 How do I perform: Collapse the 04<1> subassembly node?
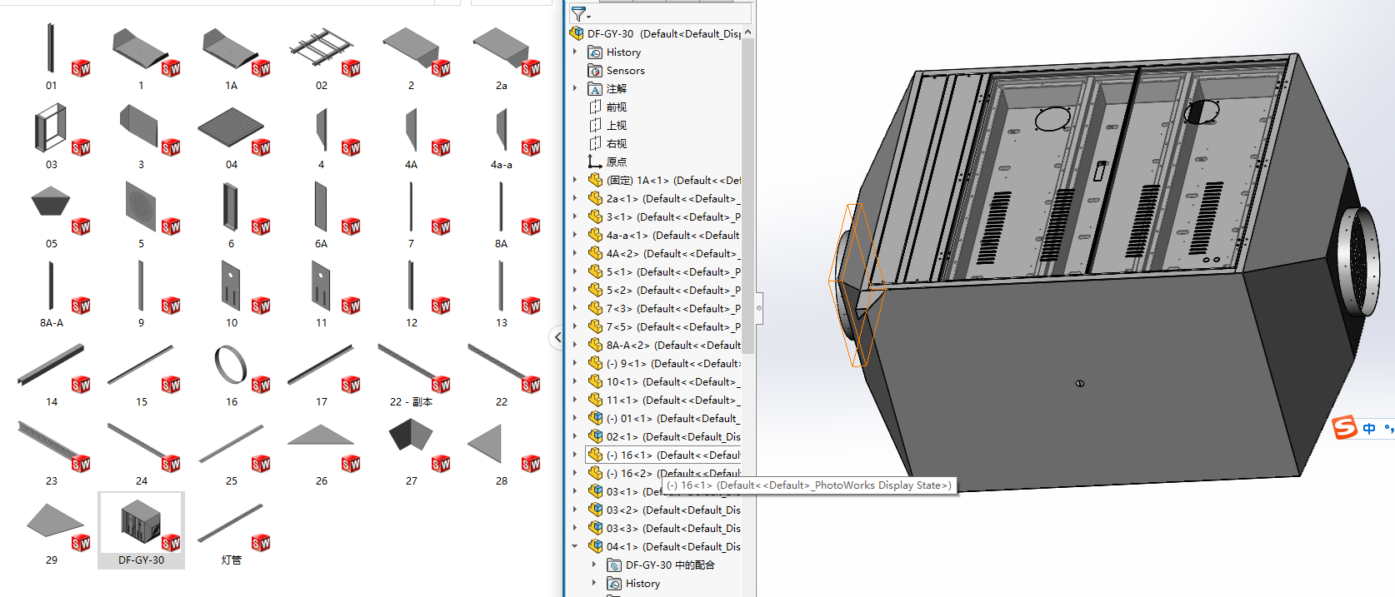[x=575, y=547]
